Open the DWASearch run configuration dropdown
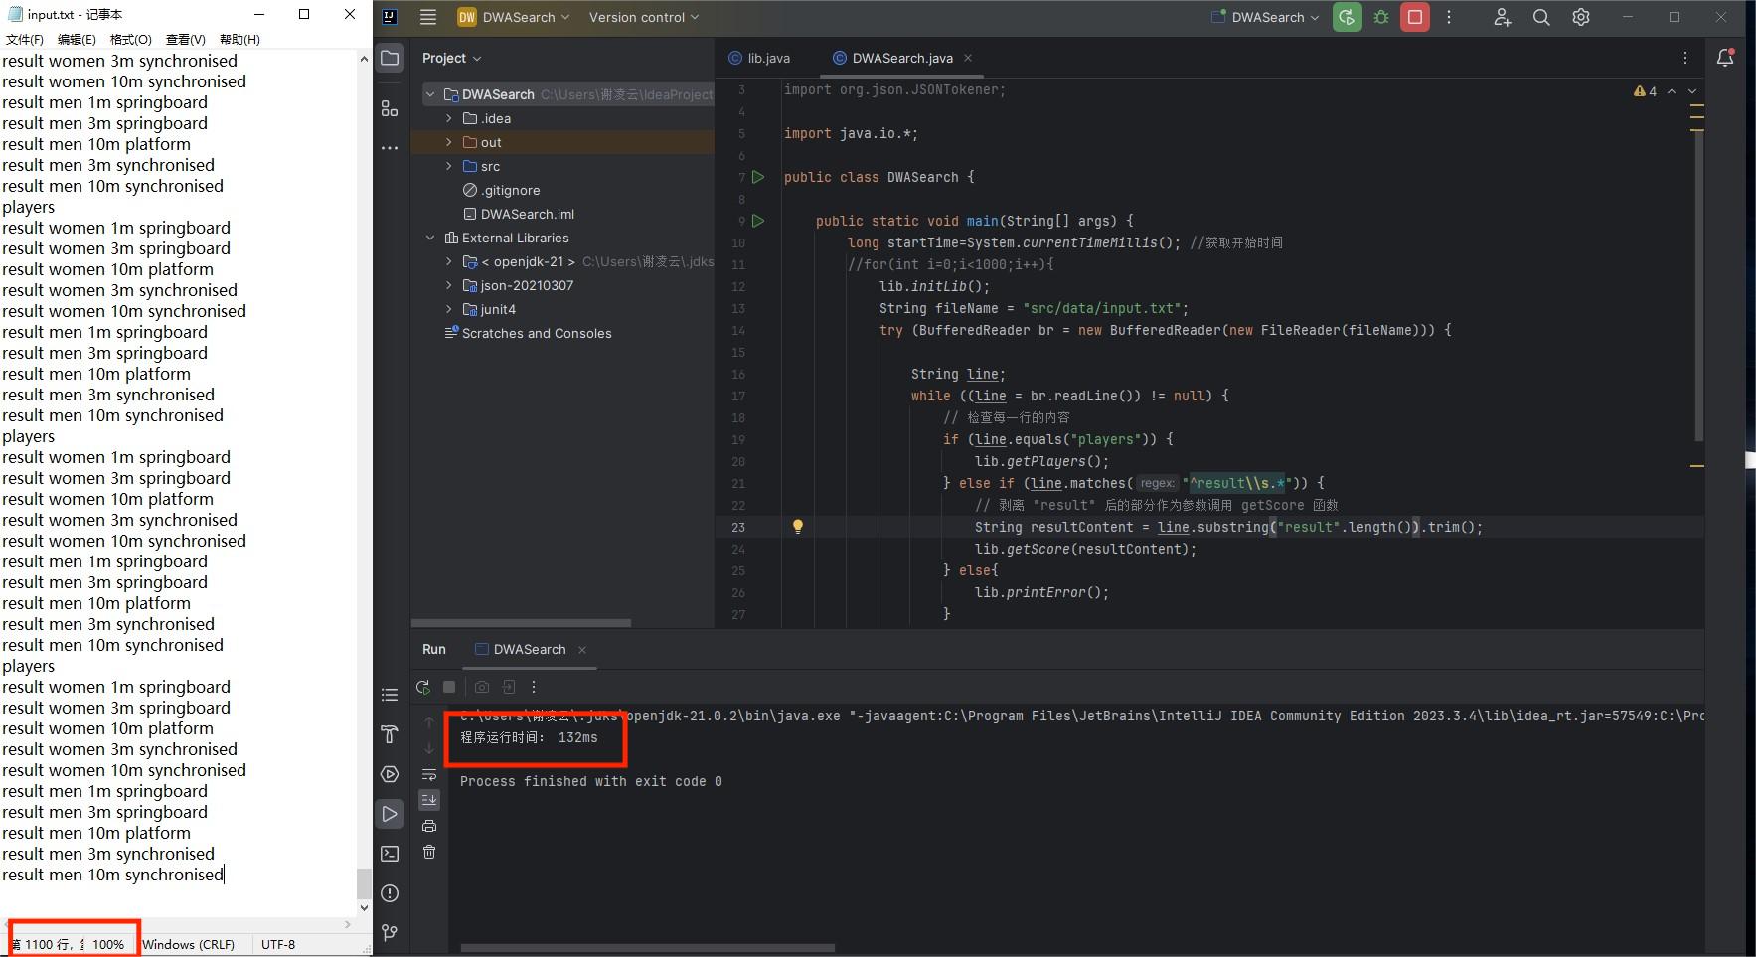This screenshot has width=1756, height=957. coord(1265,17)
